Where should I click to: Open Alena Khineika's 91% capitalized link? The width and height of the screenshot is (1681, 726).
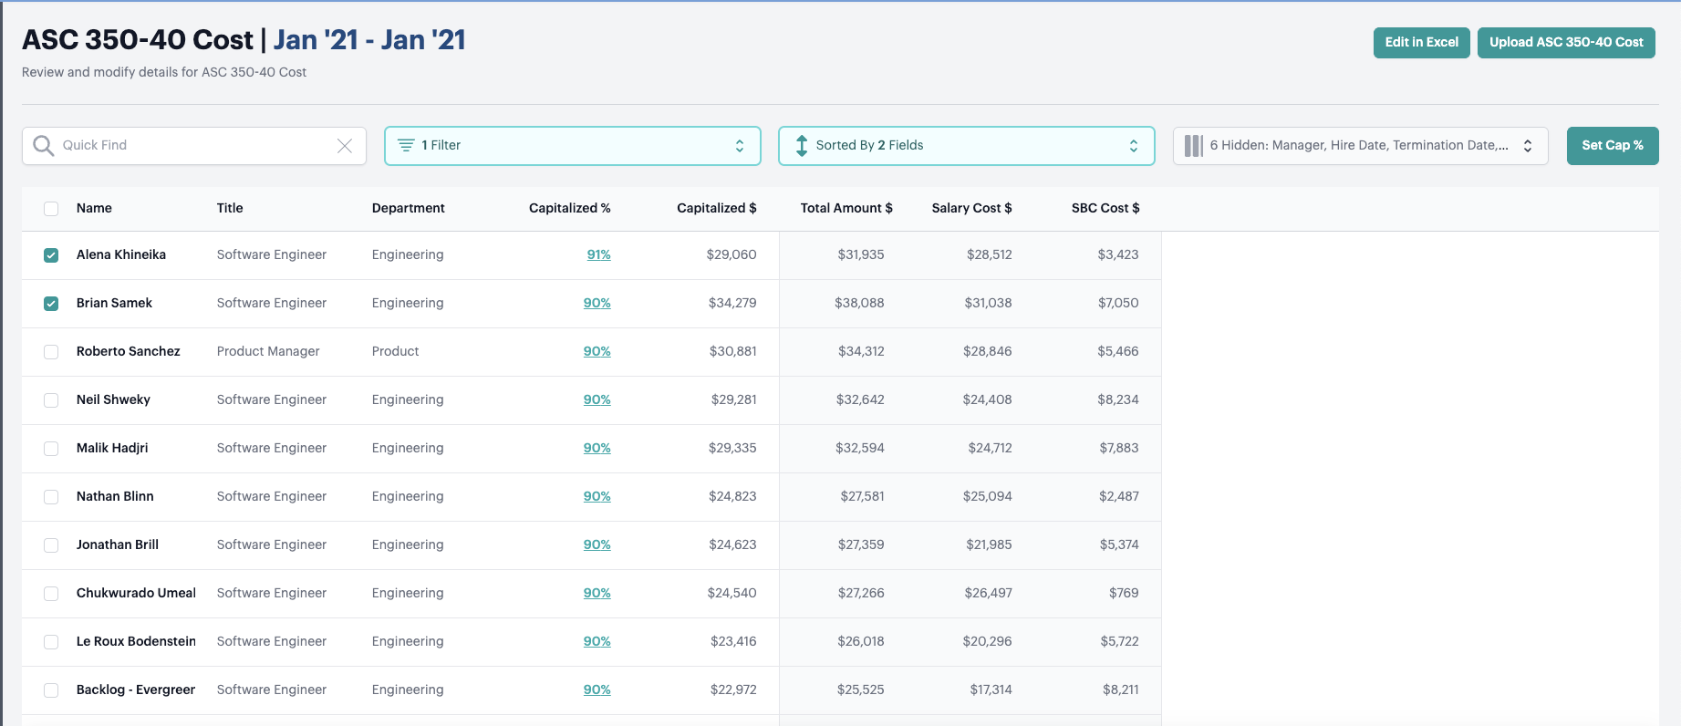point(598,254)
